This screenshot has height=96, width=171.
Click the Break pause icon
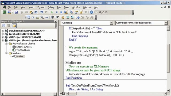(x=57, y=12)
